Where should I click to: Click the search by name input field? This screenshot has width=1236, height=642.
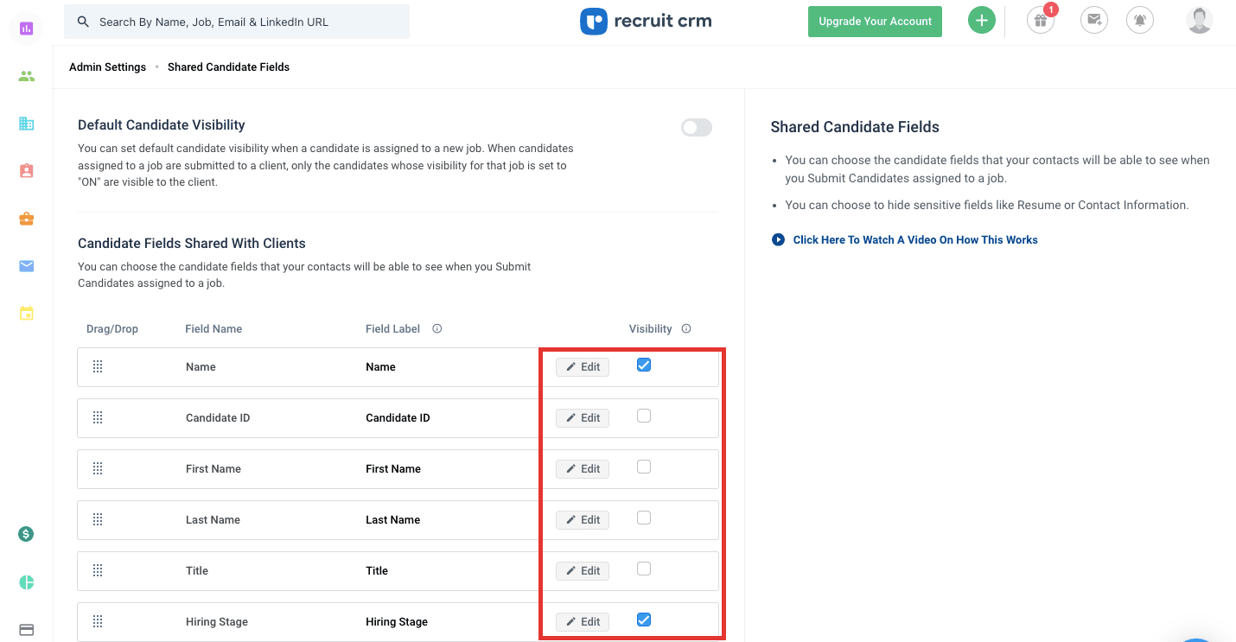tap(237, 21)
